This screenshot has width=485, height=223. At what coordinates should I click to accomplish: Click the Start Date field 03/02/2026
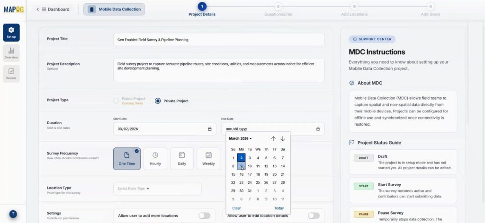[164, 129]
